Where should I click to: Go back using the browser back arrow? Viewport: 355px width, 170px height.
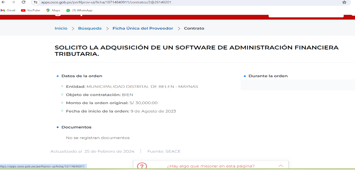pos(4,2)
